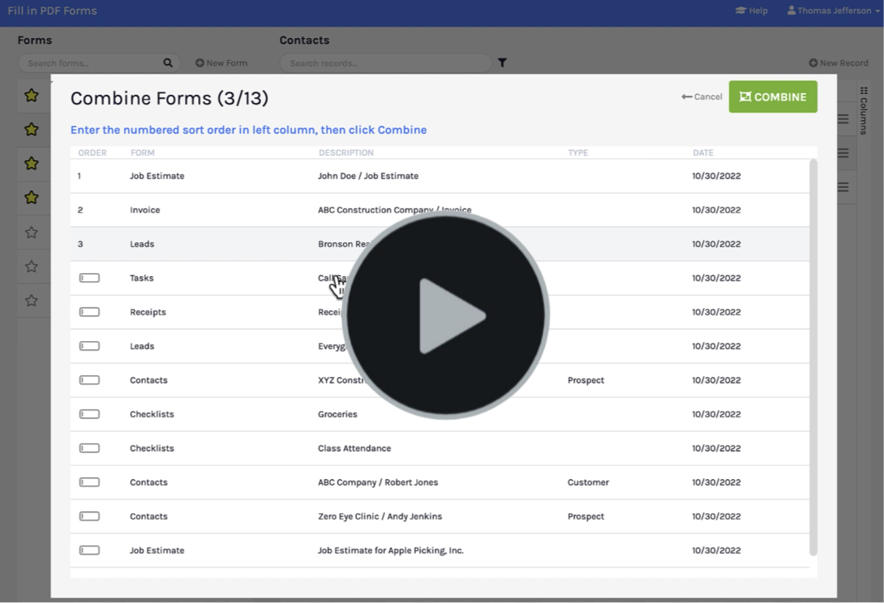This screenshot has width=884, height=603.
Task: Open the Columns panel on right edge
Action: coord(863,110)
